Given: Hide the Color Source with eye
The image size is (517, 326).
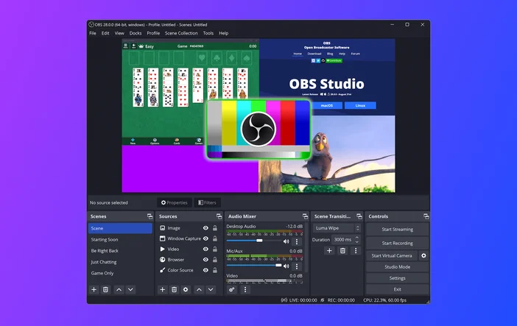Looking at the screenshot, I should [x=205, y=270].
